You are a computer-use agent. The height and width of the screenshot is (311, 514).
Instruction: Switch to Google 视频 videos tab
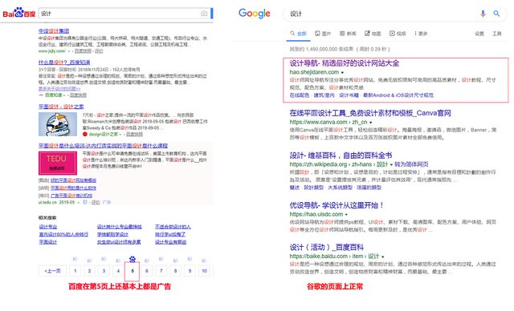(x=398, y=34)
